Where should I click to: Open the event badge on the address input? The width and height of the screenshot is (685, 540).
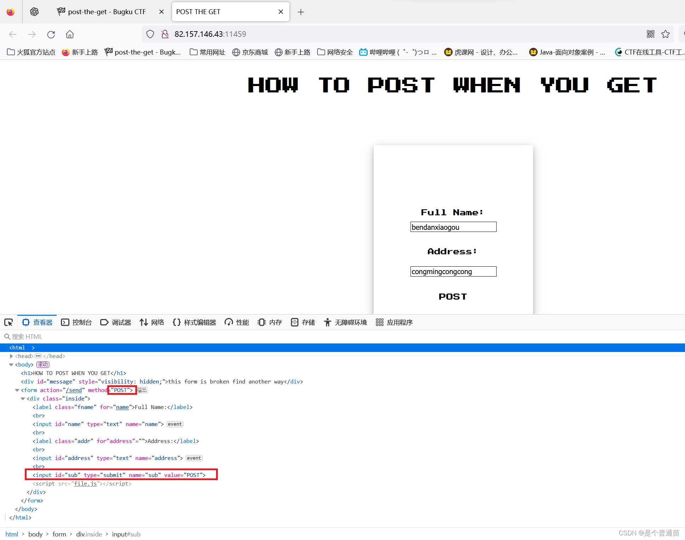click(x=194, y=458)
